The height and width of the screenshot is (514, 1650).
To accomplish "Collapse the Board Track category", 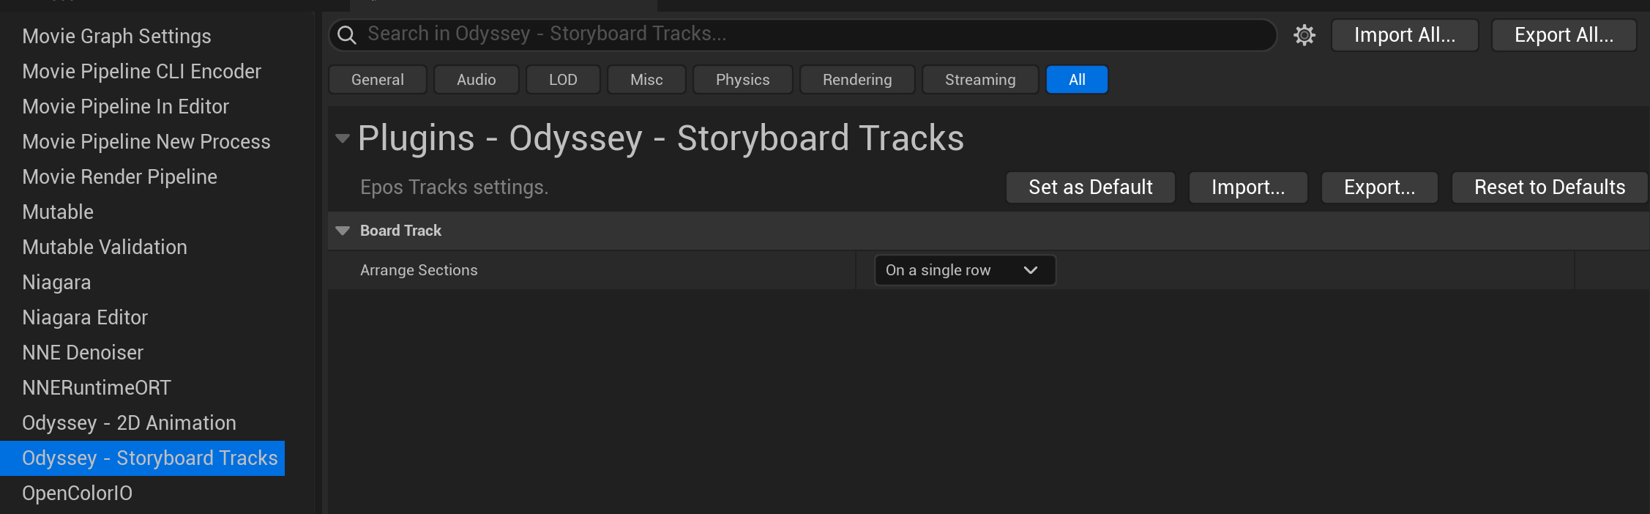I will tap(342, 231).
